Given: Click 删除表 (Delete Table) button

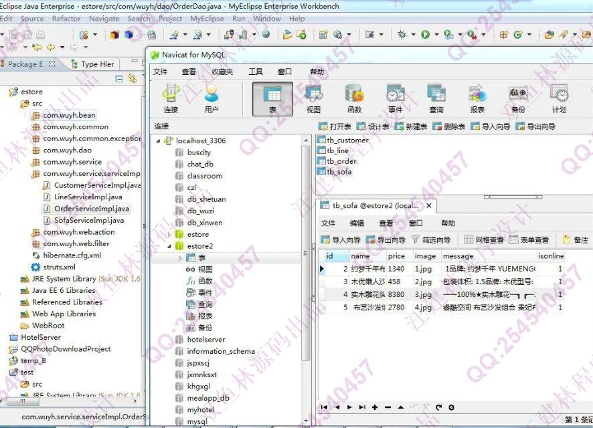Looking at the screenshot, I should [x=448, y=126].
